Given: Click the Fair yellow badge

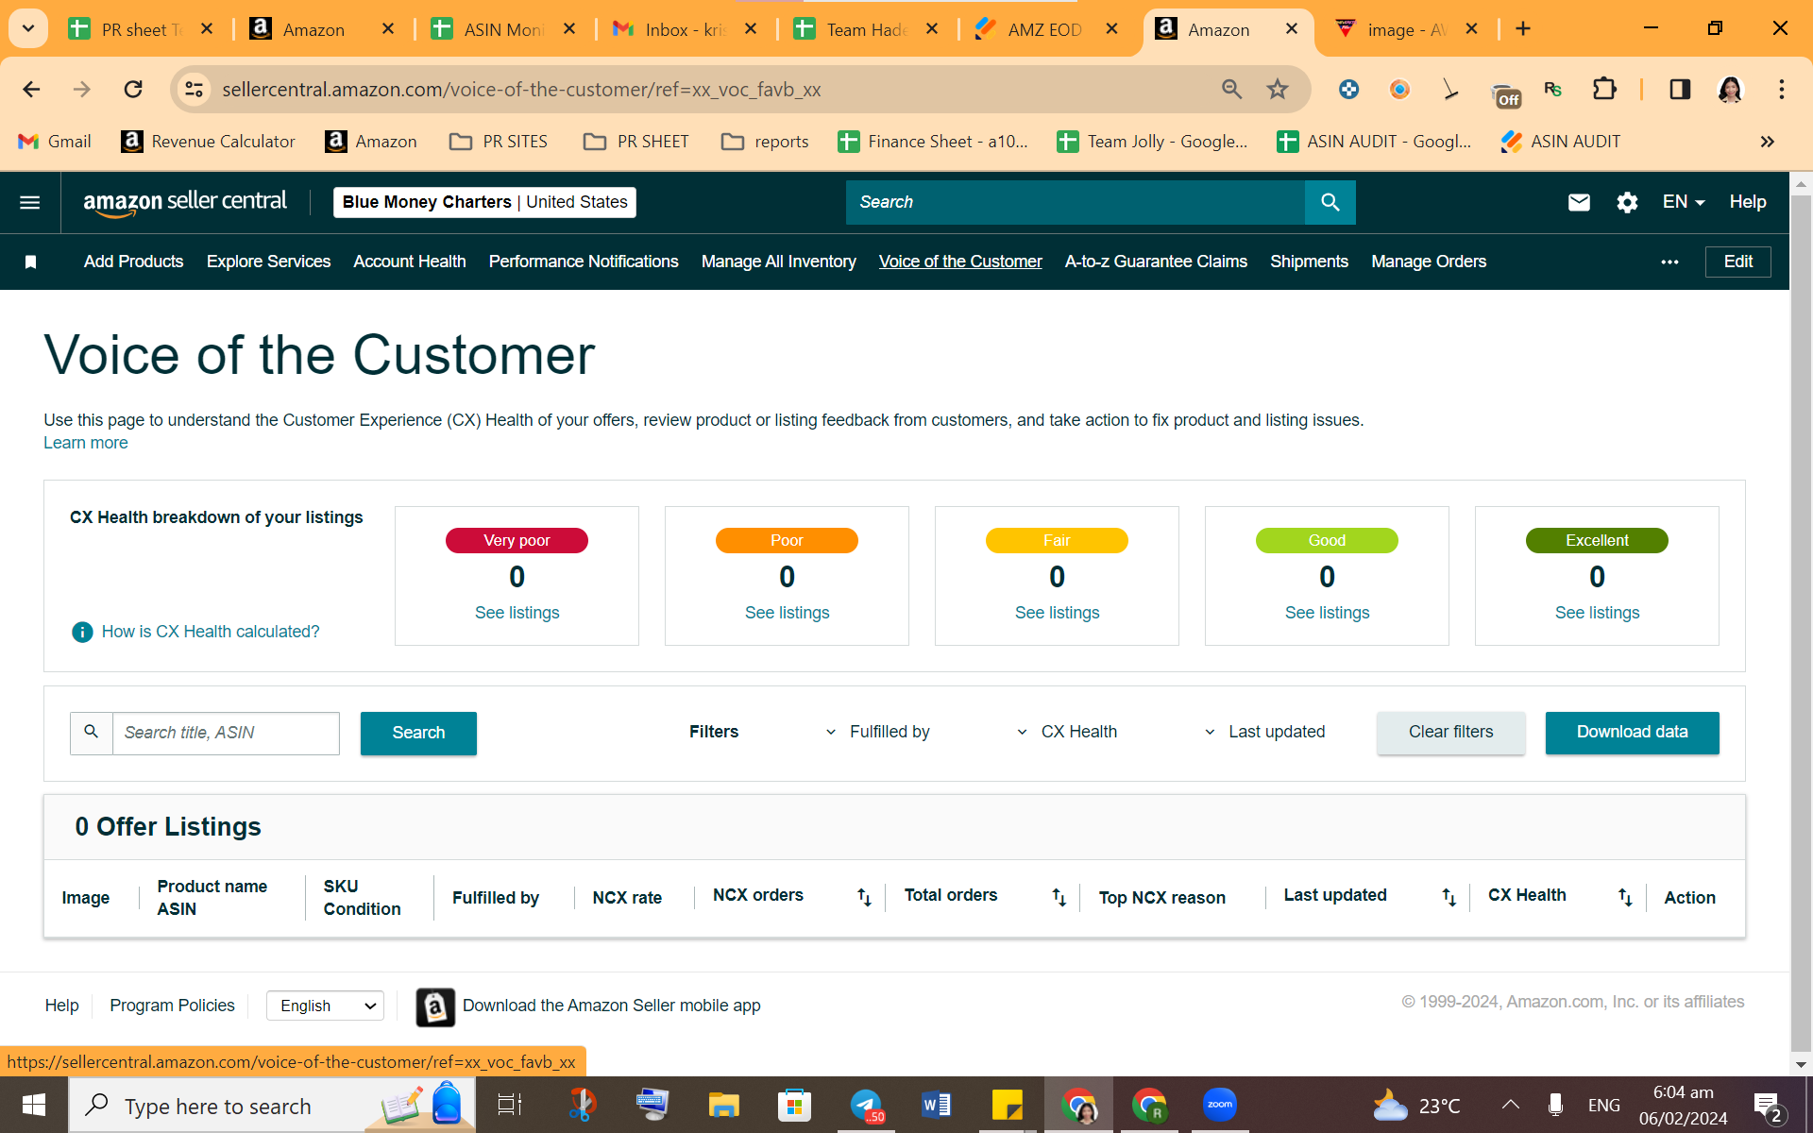Looking at the screenshot, I should coord(1057,540).
